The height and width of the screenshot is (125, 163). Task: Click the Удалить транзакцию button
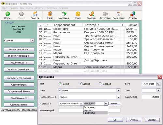pyautogui.click(x=19, y=69)
